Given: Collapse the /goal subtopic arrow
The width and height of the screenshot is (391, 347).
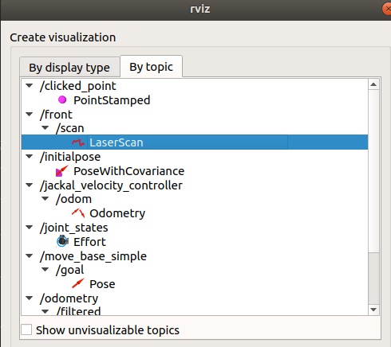Looking at the screenshot, I should tap(45, 270).
